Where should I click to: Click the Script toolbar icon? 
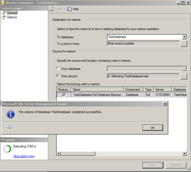coord(51,9)
